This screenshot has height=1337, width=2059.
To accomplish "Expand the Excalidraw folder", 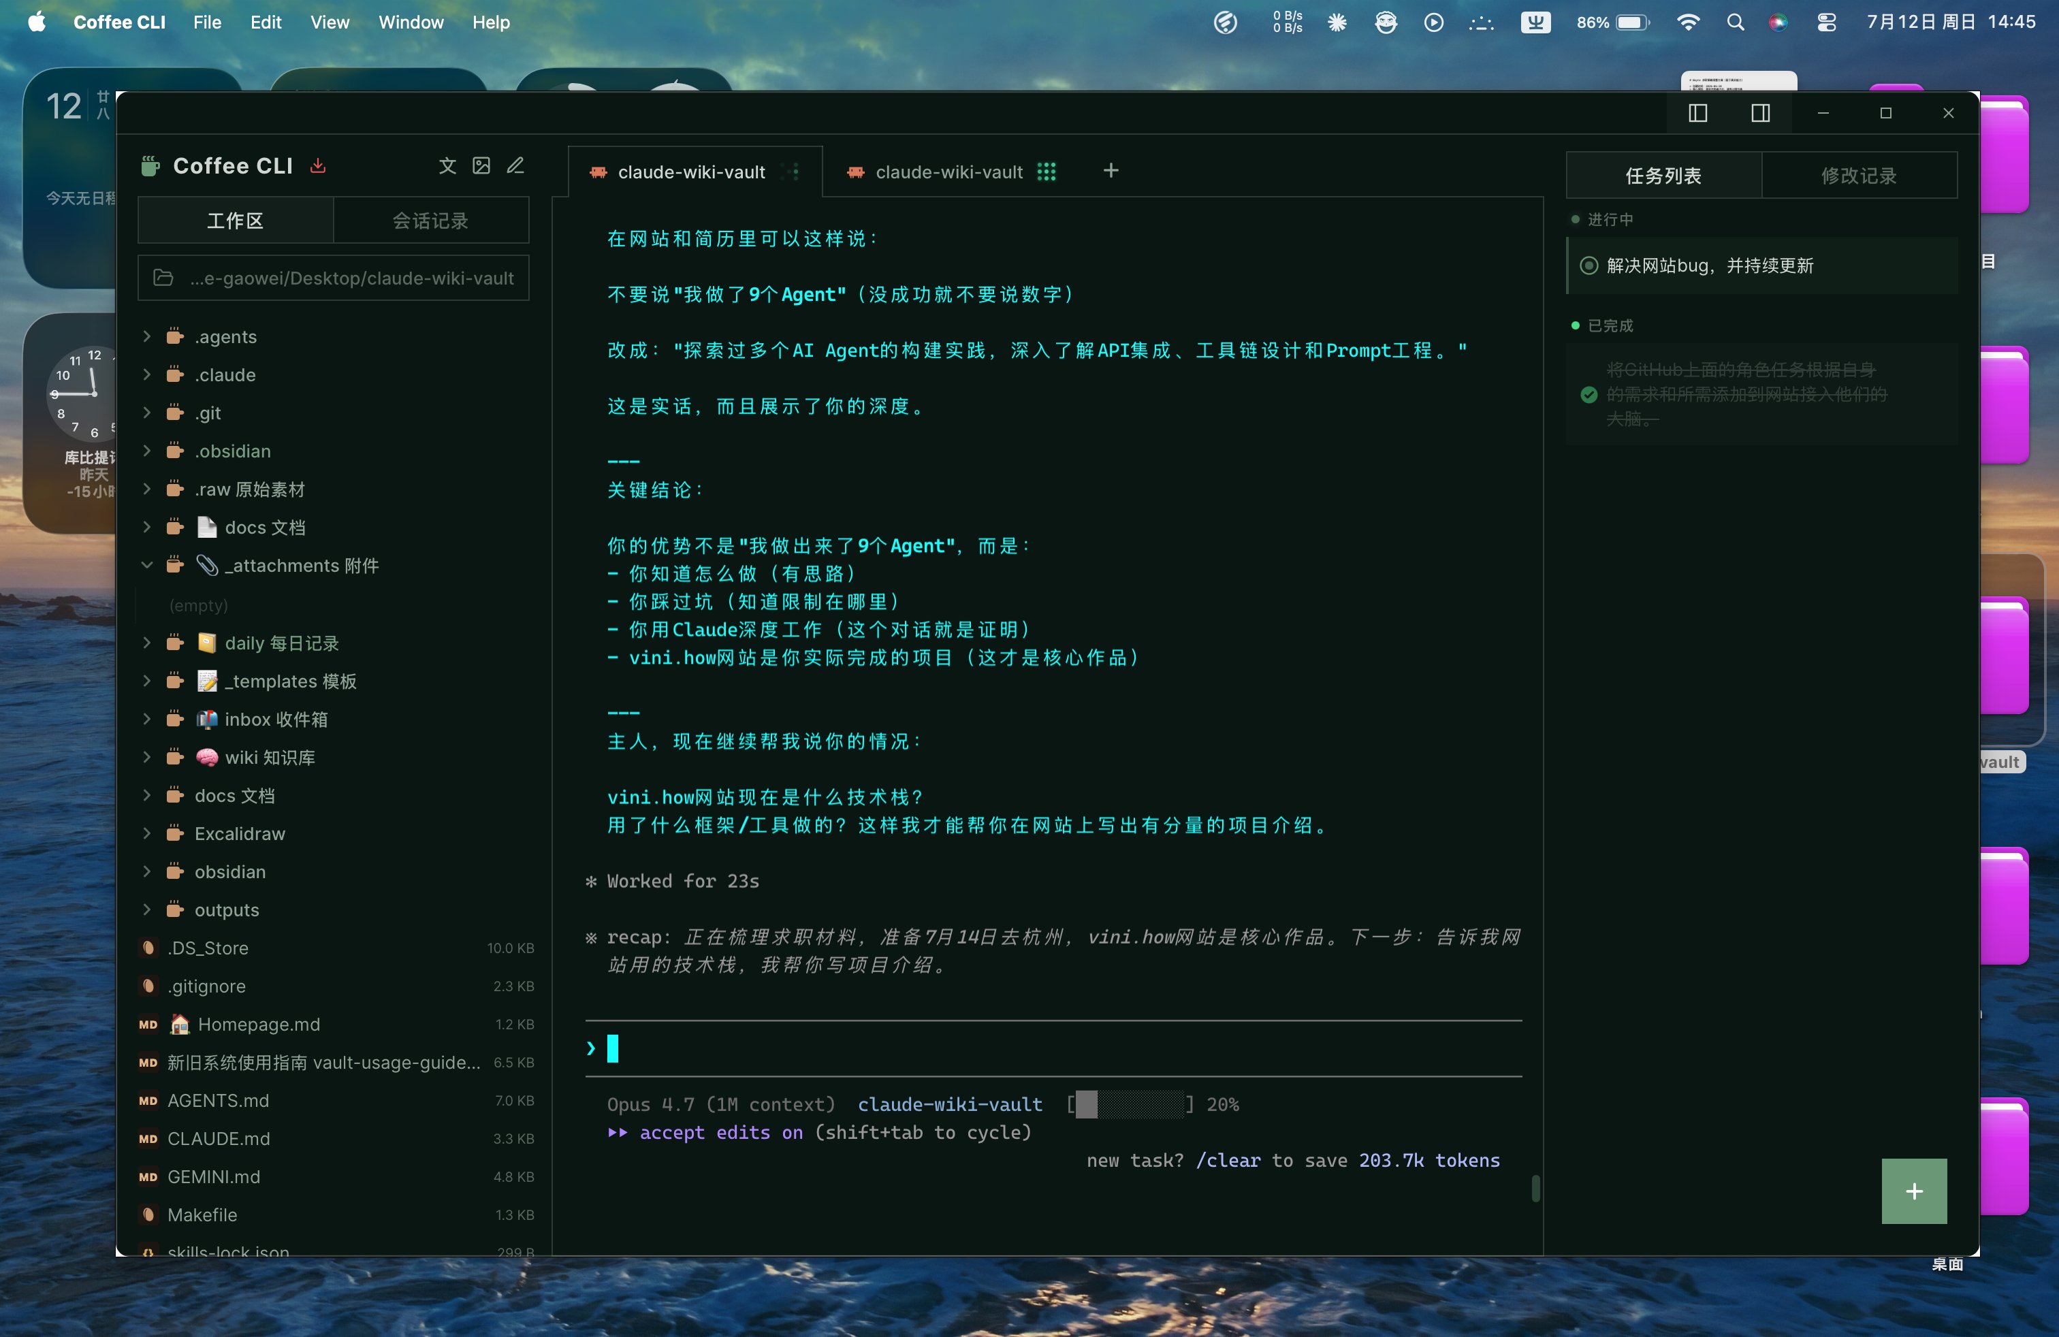I will pos(146,834).
